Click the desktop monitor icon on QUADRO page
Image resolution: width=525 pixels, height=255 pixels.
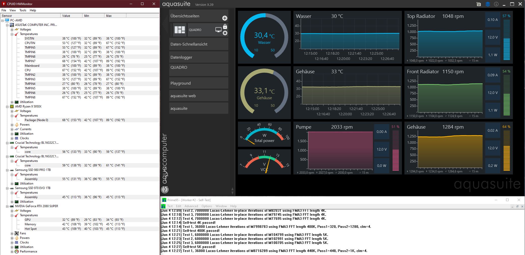[x=218, y=30]
